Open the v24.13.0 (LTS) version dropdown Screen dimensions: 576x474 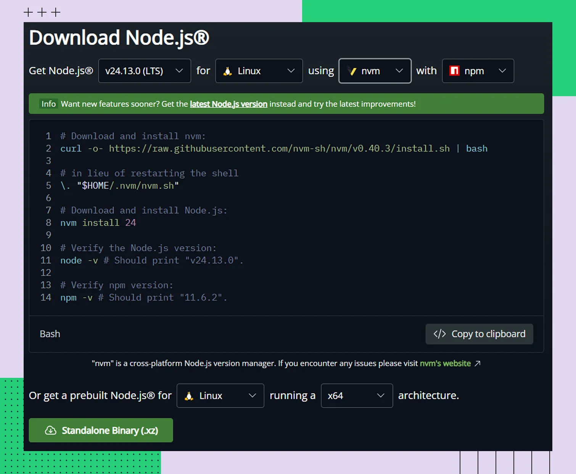click(144, 71)
